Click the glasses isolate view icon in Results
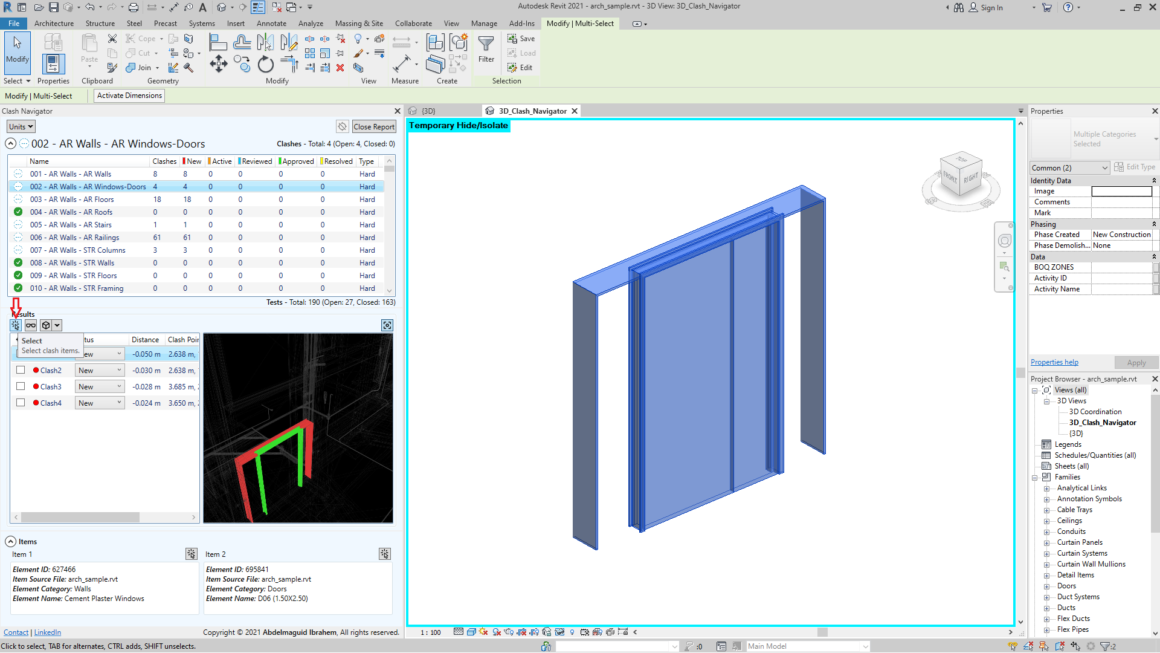 click(31, 325)
